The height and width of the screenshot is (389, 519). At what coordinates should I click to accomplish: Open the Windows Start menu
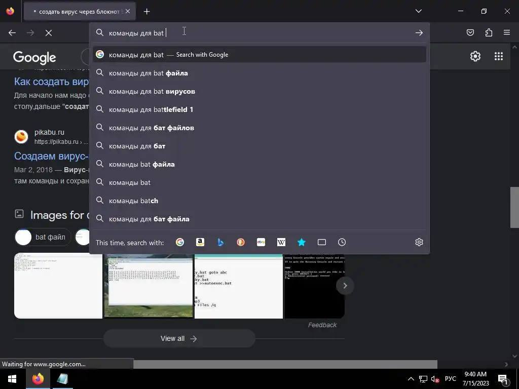[12, 379]
